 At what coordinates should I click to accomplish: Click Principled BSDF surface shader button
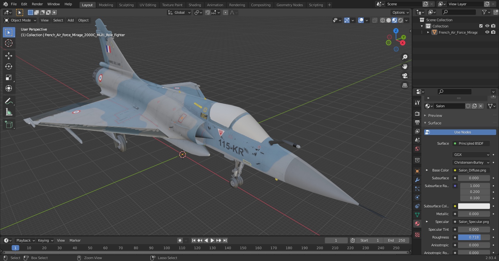pos(471,143)
